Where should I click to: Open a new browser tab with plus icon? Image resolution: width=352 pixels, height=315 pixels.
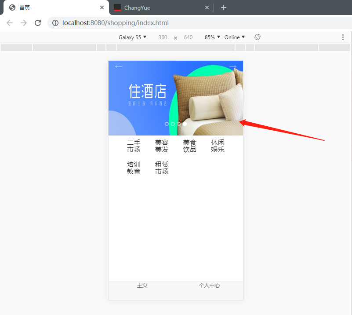224,7
